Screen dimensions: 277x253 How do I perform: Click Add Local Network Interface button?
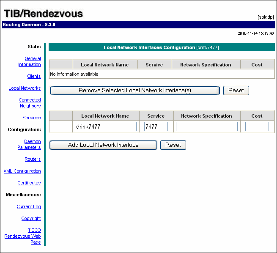point(103,145)
